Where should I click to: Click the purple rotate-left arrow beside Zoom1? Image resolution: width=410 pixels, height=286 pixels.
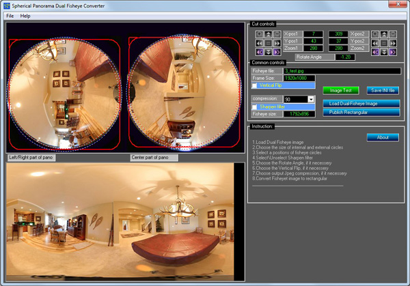pyautogui.click(x=259, y=51)
